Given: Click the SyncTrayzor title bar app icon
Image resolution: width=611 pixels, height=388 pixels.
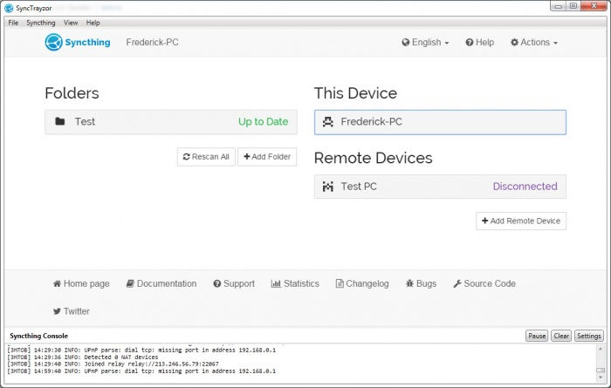Looking at the screenshot, I should tap(9, 8).
